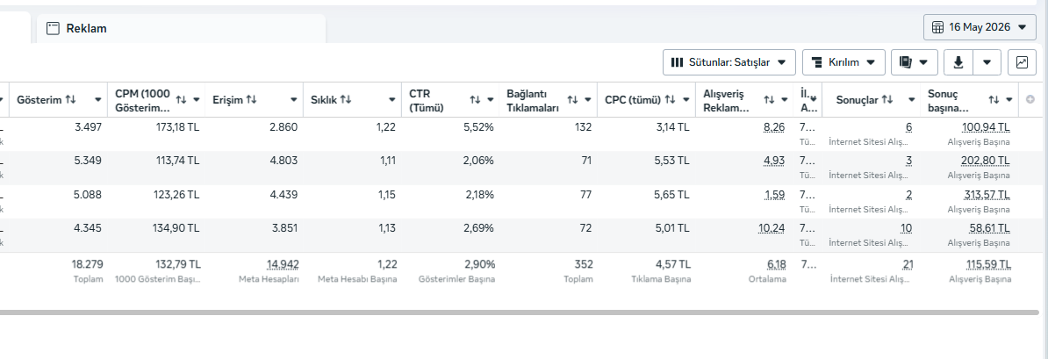Viewport: 1048px width, 359px height.
Task: Open Bağlantı Tıklamaları column options caret
Action: tap(587, 99)
